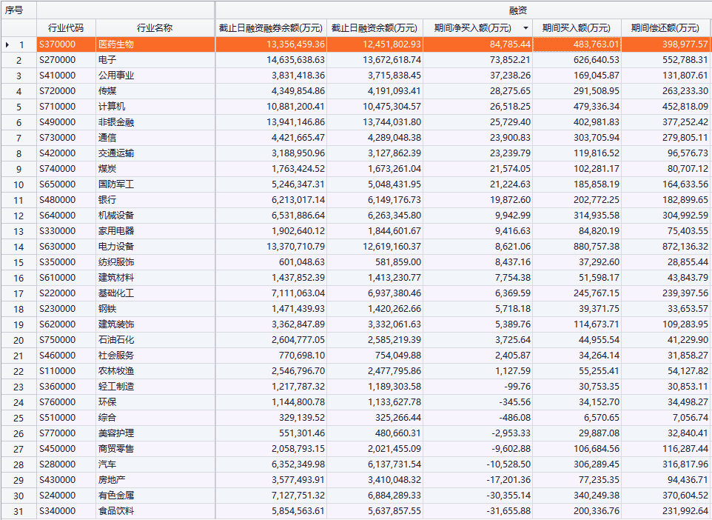Click the 房地产 net buy value -17,201.36
This screenshot has height=520, width=712.
point(477,480)
